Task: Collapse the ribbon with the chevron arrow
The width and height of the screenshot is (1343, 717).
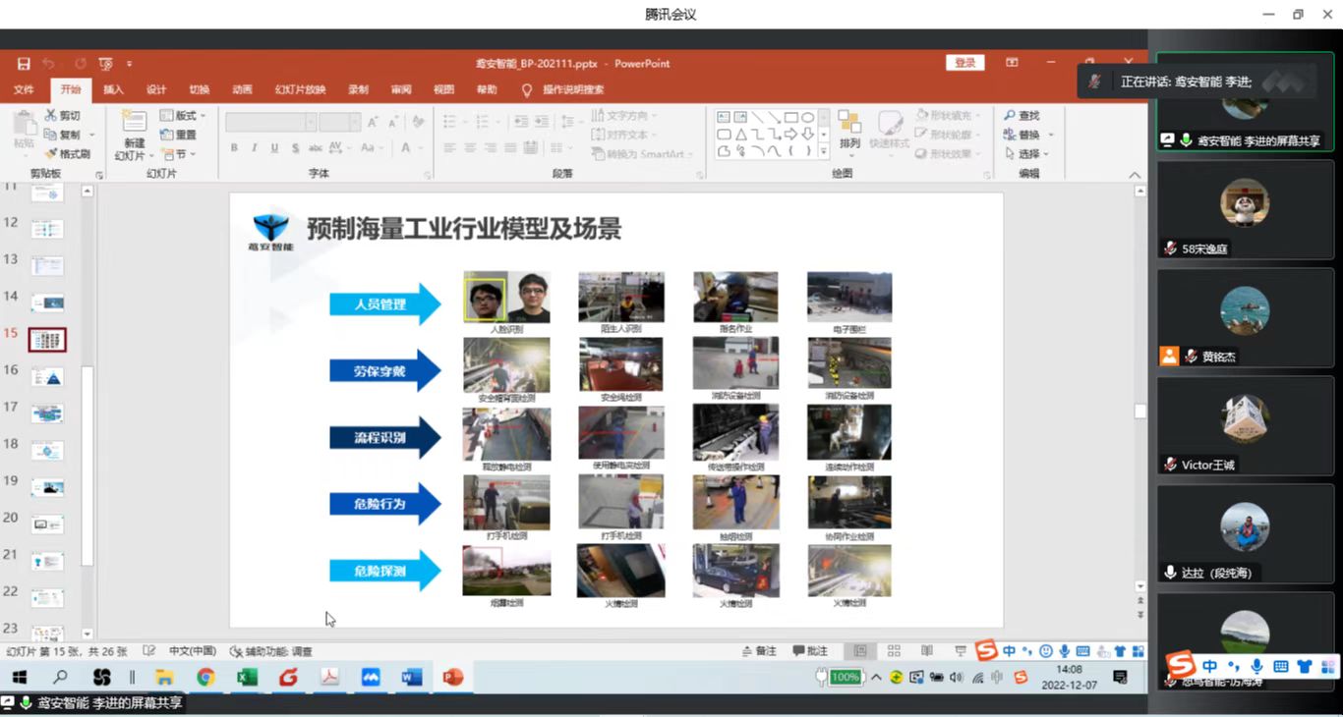Action: click(1135, 175)
